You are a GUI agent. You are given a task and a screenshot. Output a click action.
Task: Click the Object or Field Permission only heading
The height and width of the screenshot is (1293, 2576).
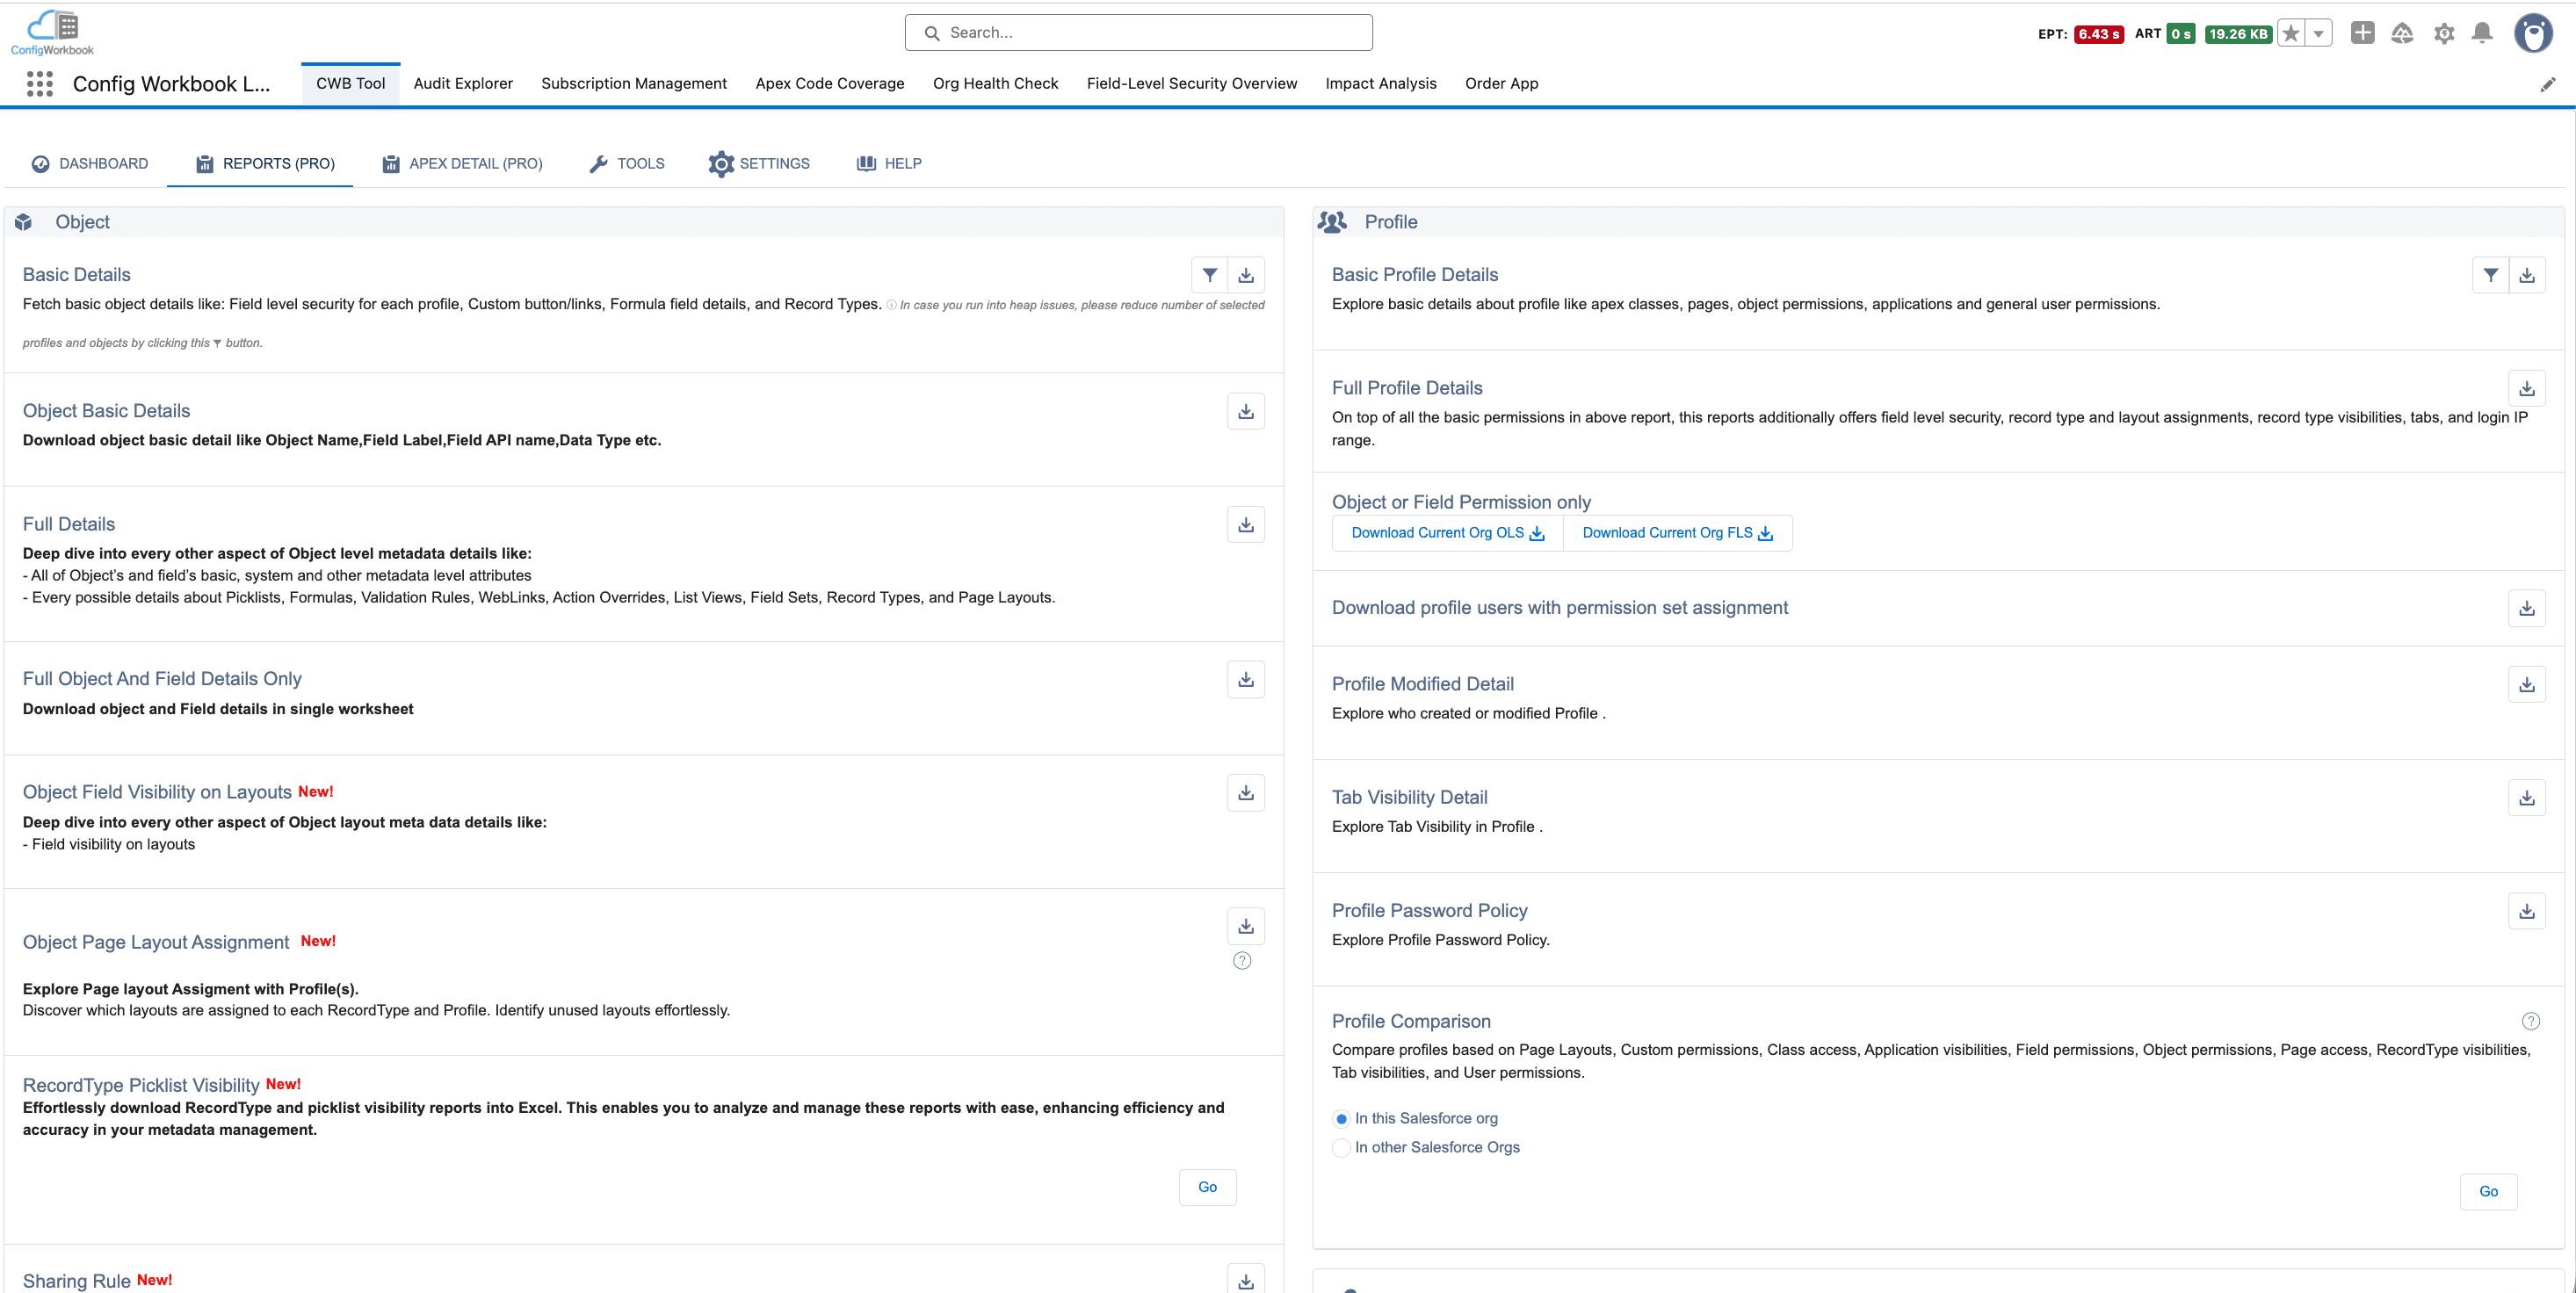pos(1461,503)
